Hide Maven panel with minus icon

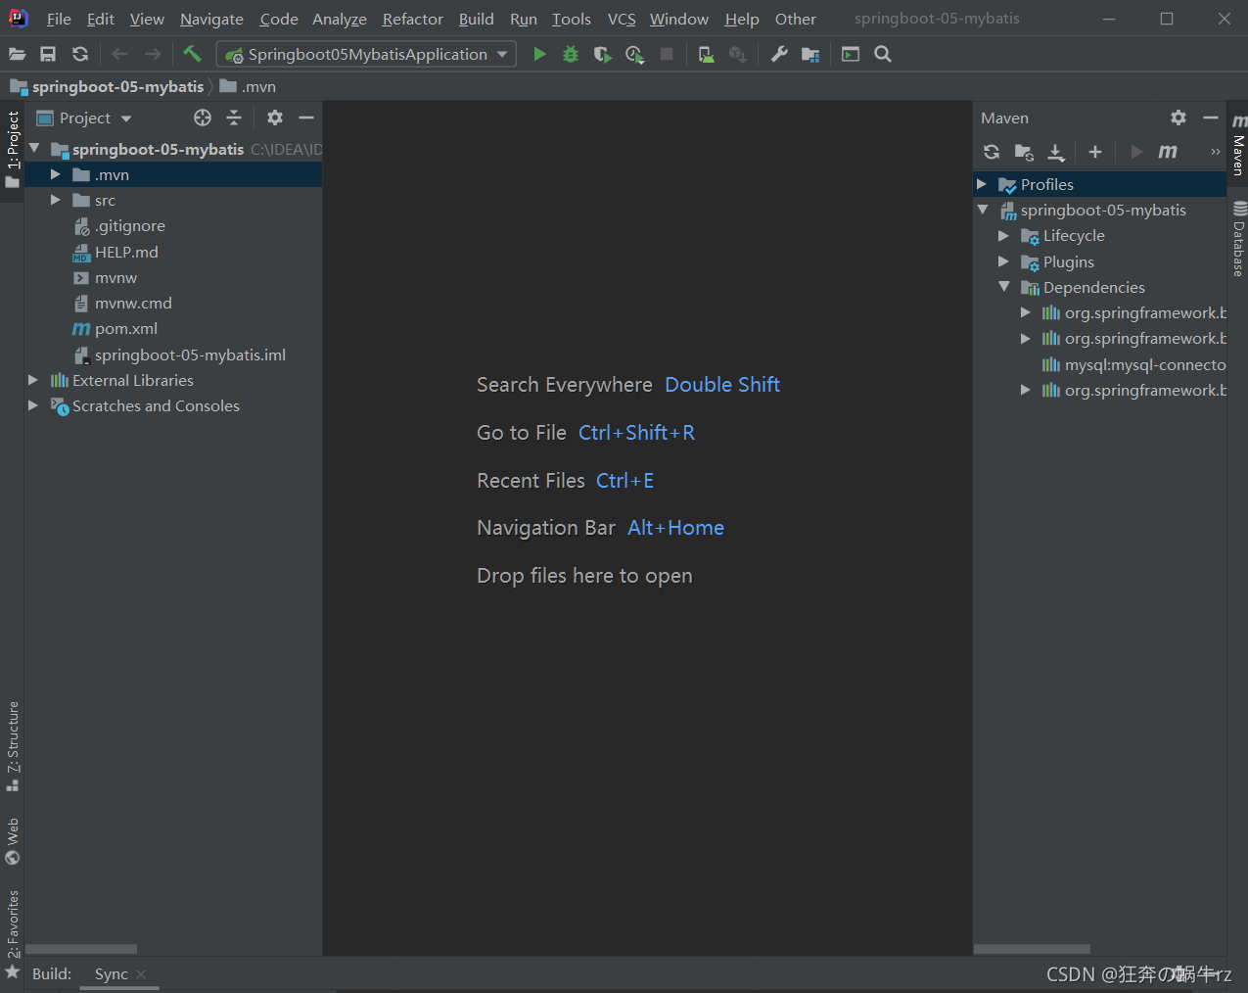1211,118
